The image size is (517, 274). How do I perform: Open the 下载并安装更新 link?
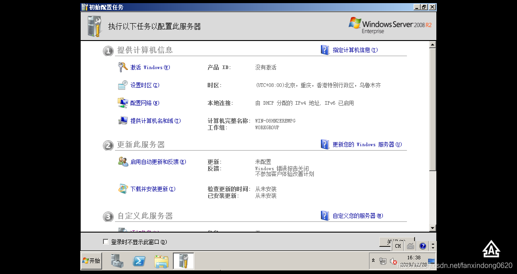tap(153, 189)
